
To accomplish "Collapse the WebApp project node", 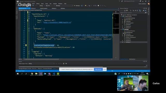I will 121,29.
